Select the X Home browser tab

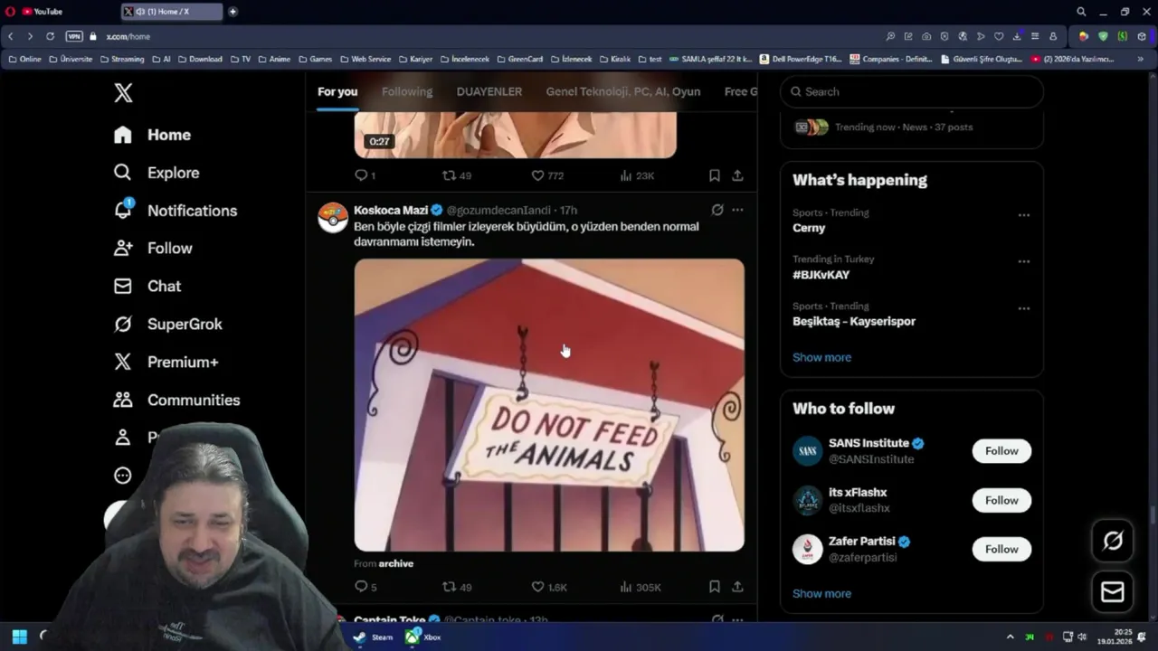click(172, 12)
